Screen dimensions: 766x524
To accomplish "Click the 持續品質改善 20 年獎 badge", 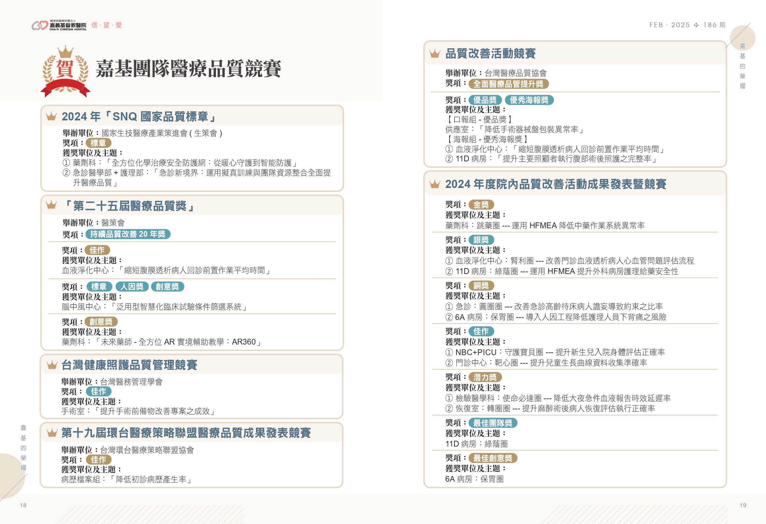I will pos(128,234).
